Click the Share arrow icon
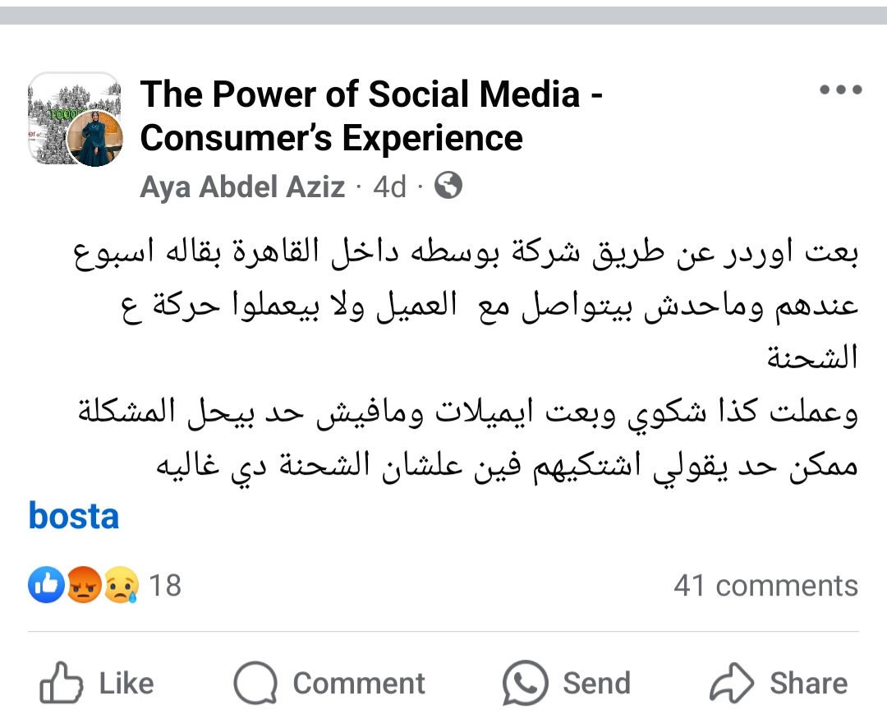Image resolution: width=887 pixels, height=723 pixels. [x=731, y=683]
